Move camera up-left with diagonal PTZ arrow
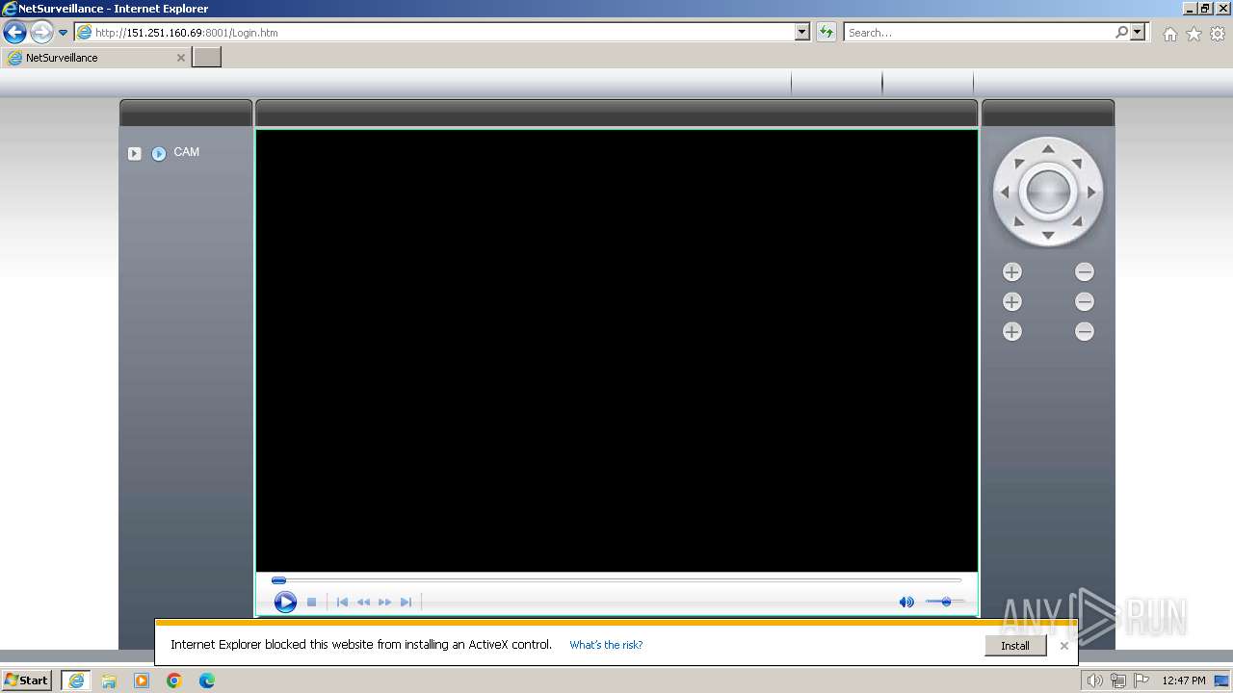 (x=1019, y=163)
